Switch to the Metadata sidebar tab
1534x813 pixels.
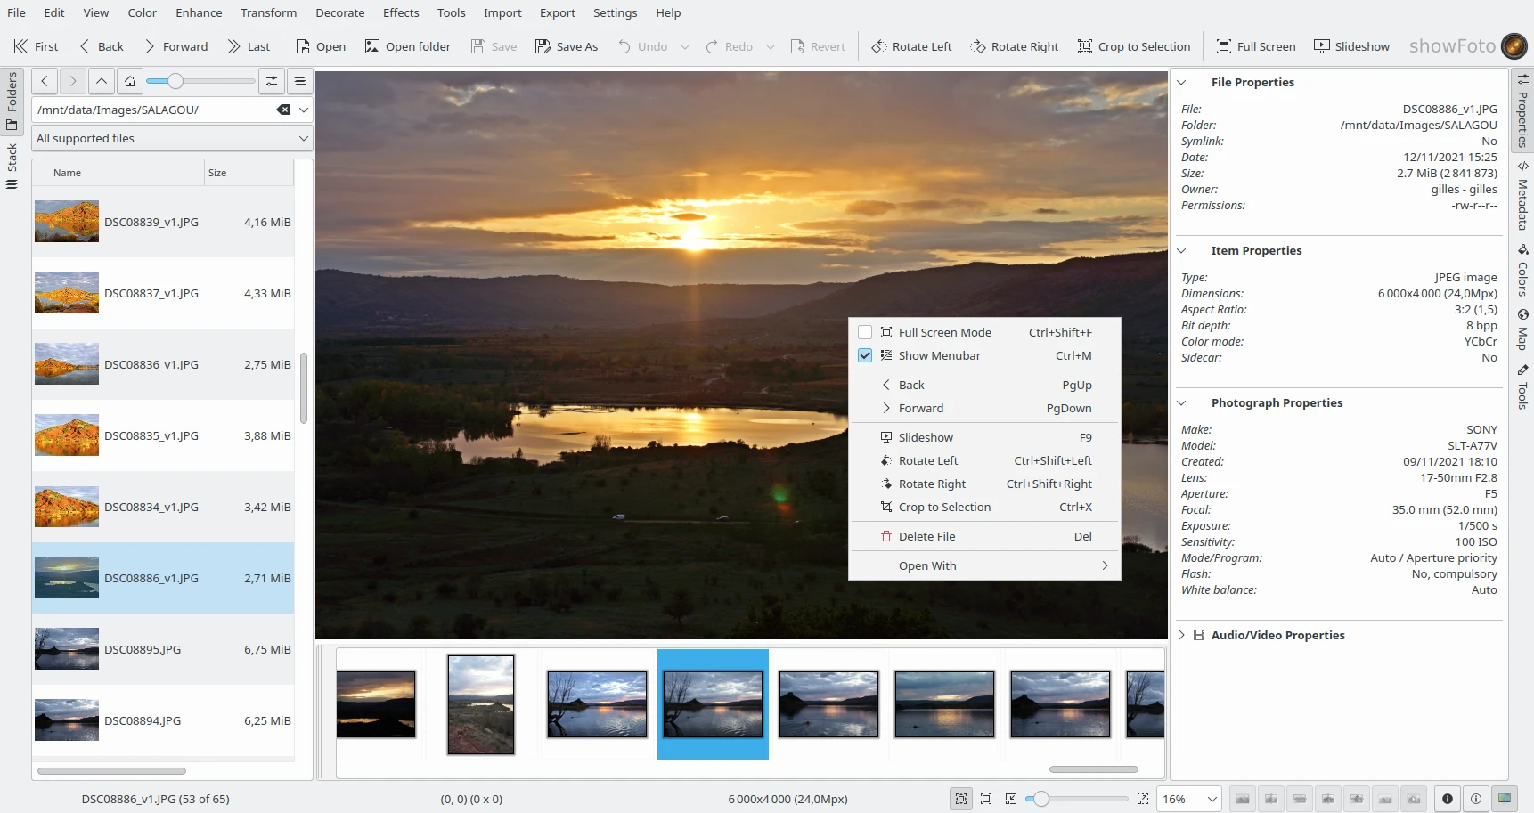click(x=1522, y=198)
